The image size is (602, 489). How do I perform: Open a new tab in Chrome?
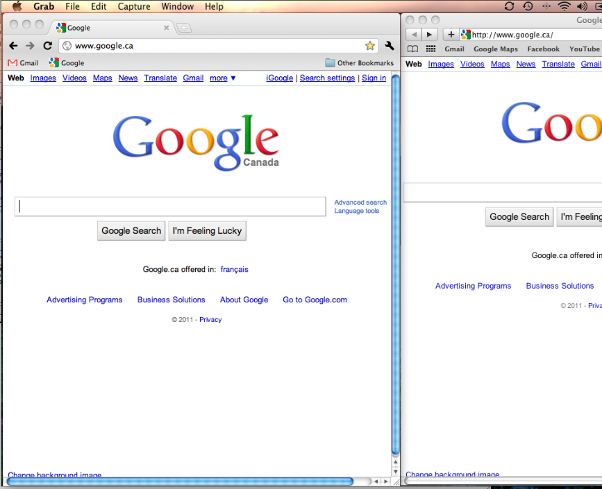pyautogui.click(x=184, y=28)
